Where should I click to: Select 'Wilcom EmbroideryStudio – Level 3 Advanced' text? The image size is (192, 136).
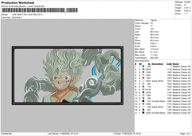pyautogui.click(x=23, y=6)
